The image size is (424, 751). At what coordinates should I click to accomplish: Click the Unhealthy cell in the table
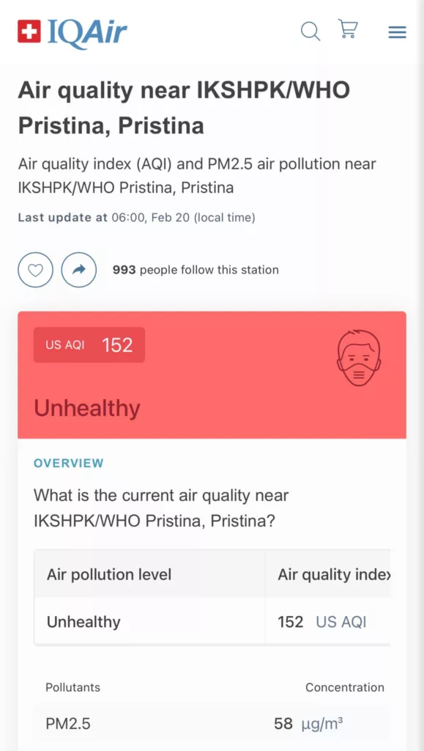(x=83, y=622)
